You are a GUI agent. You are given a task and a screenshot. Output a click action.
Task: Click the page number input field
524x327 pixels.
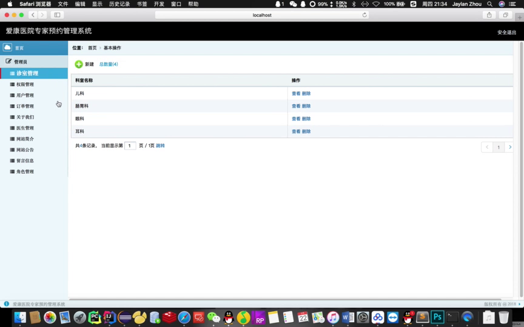pos(130,145)
